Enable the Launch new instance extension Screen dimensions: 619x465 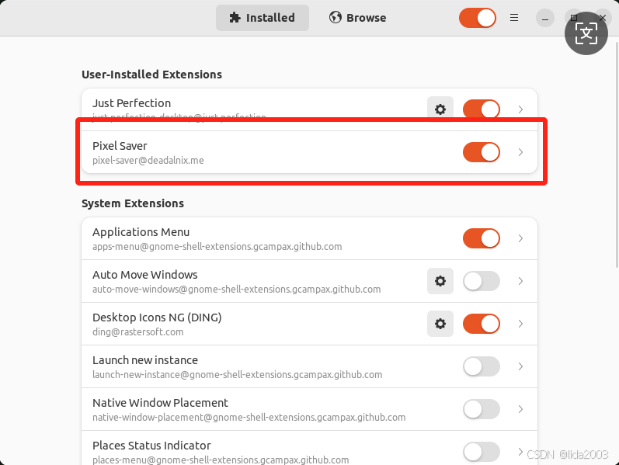pos(482,366)
